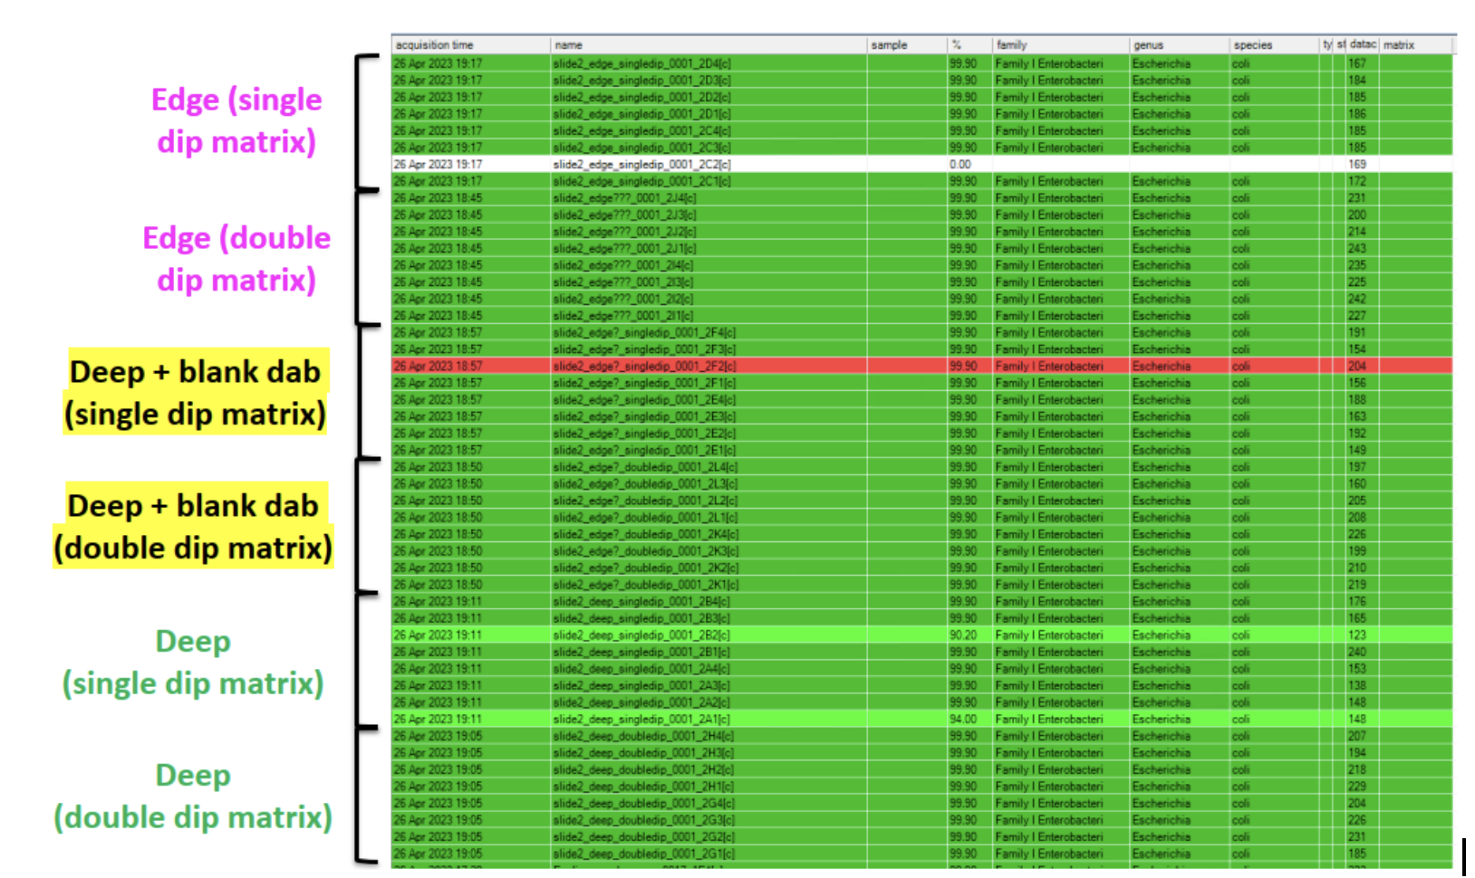
Task: Select row slide2_edge_singledip_0001_2C1[c]
Action: pyautogui.click(x=922, y=181)
